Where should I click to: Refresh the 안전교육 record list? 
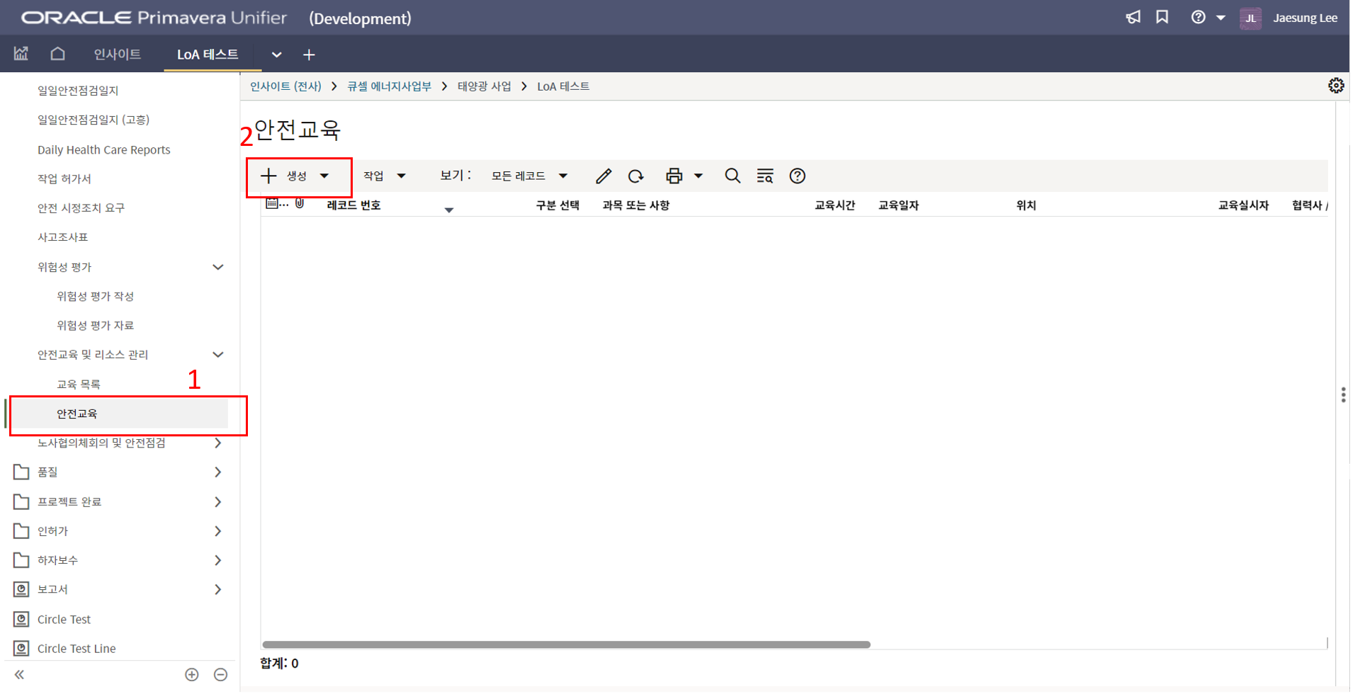point(635,176)
